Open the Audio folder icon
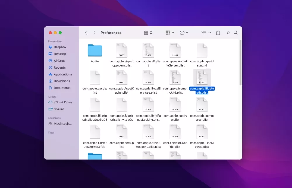This screenshot has height=188, width=292. point(95,51)
